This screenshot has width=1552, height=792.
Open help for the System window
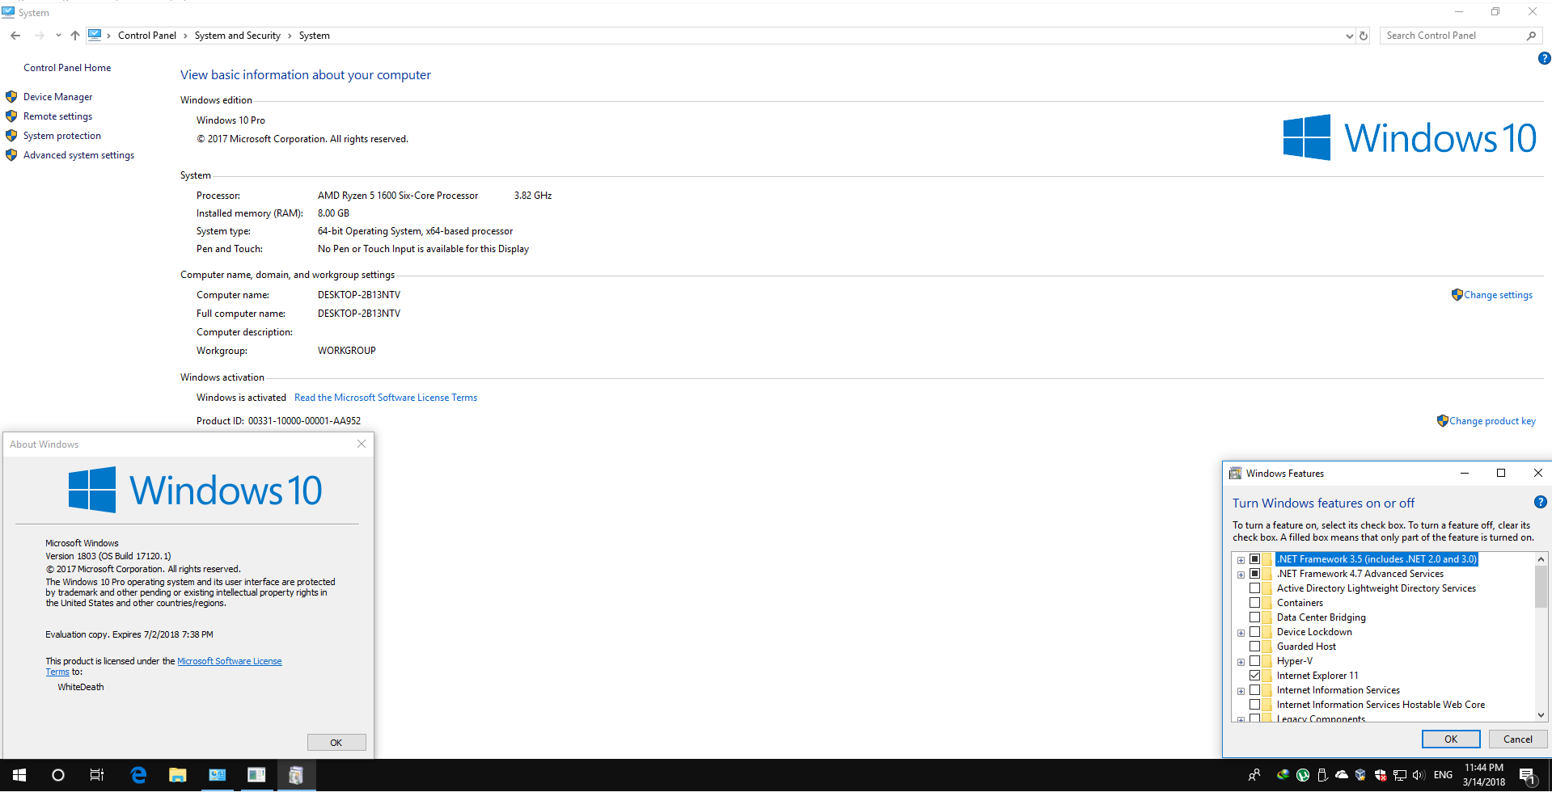point(1544,58)
